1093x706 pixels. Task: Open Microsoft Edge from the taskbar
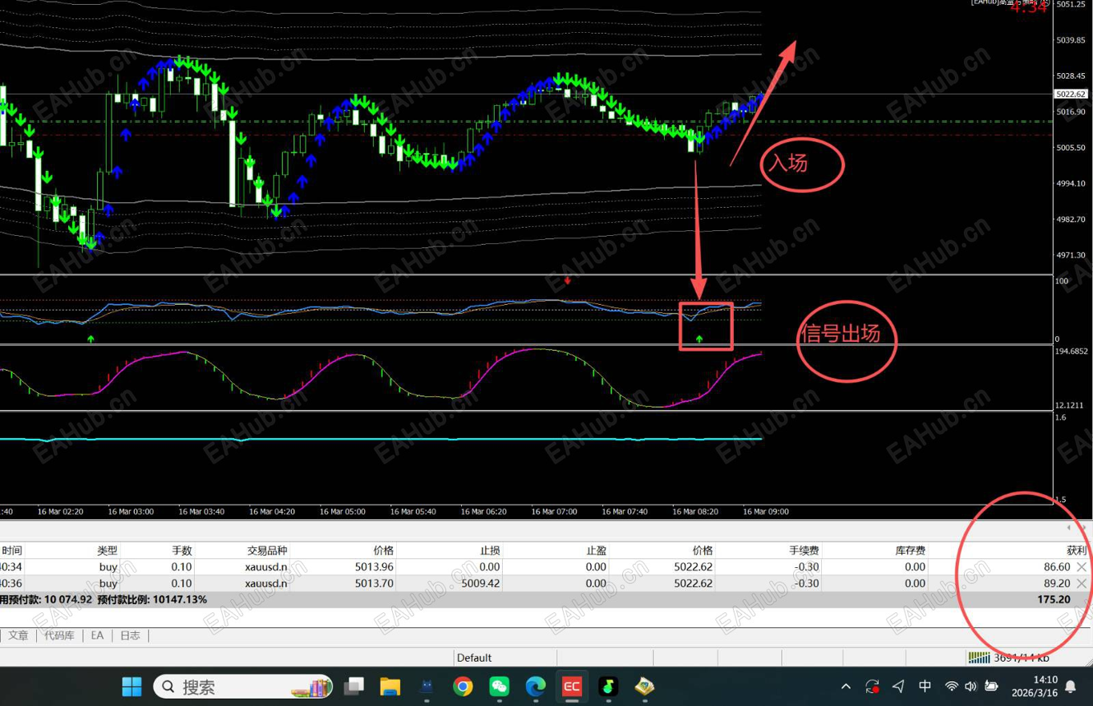coord(536,687)
